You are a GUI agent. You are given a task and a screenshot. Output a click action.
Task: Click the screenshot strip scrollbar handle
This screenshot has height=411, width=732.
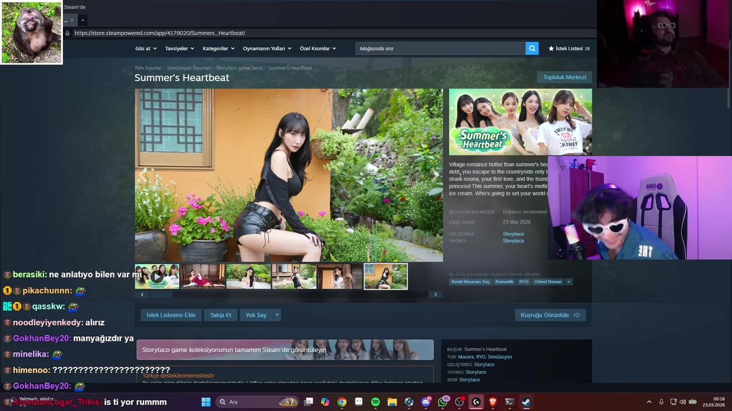[161, 295]
